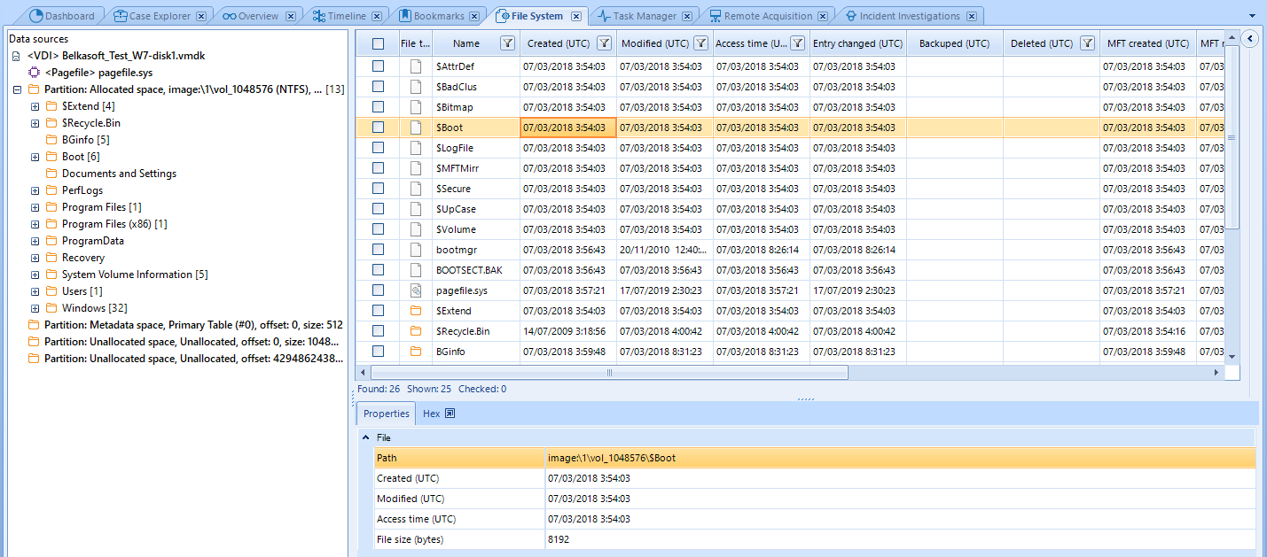Select the BGinfo [5] folder in tree
The width and height of the screenshot is (1267, 557).
point(85,140)
